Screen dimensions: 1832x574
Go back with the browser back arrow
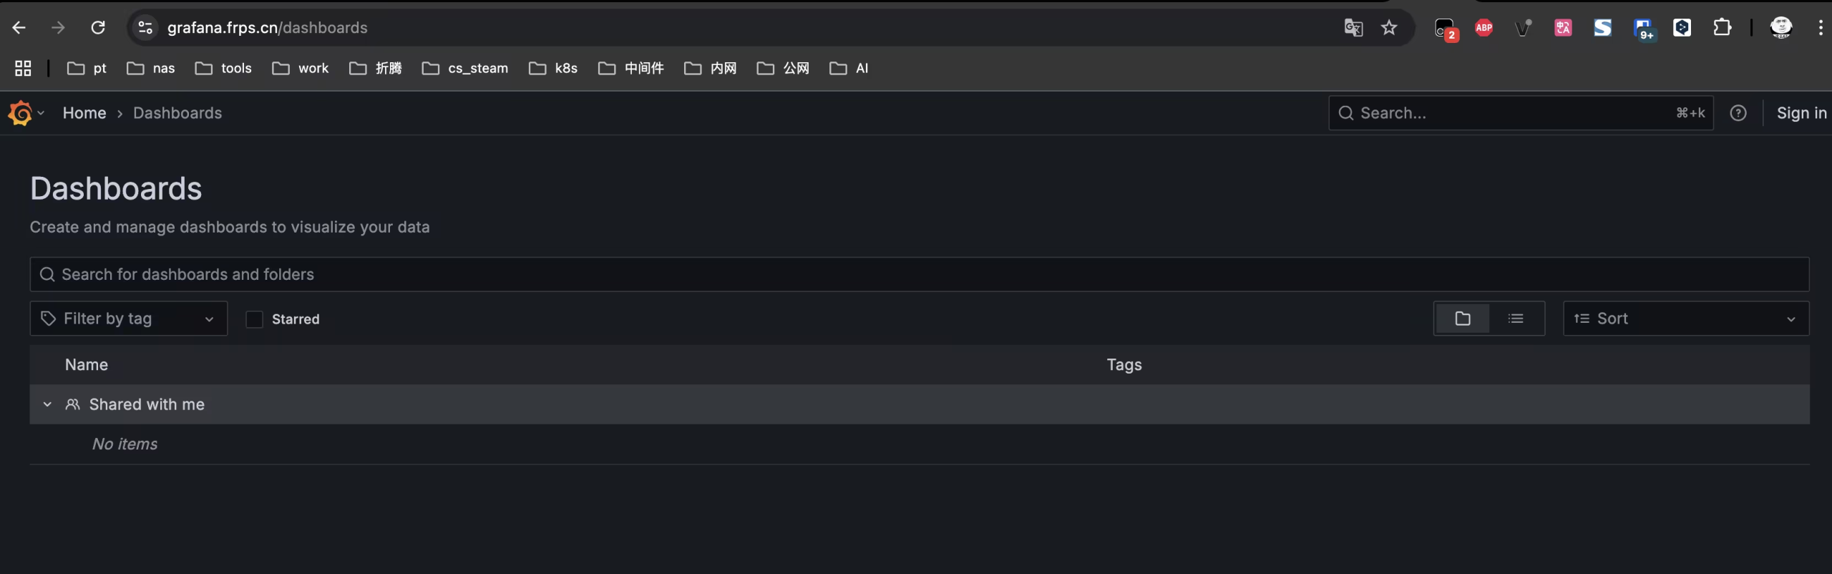pyautogui.click(x=19, y=28)
